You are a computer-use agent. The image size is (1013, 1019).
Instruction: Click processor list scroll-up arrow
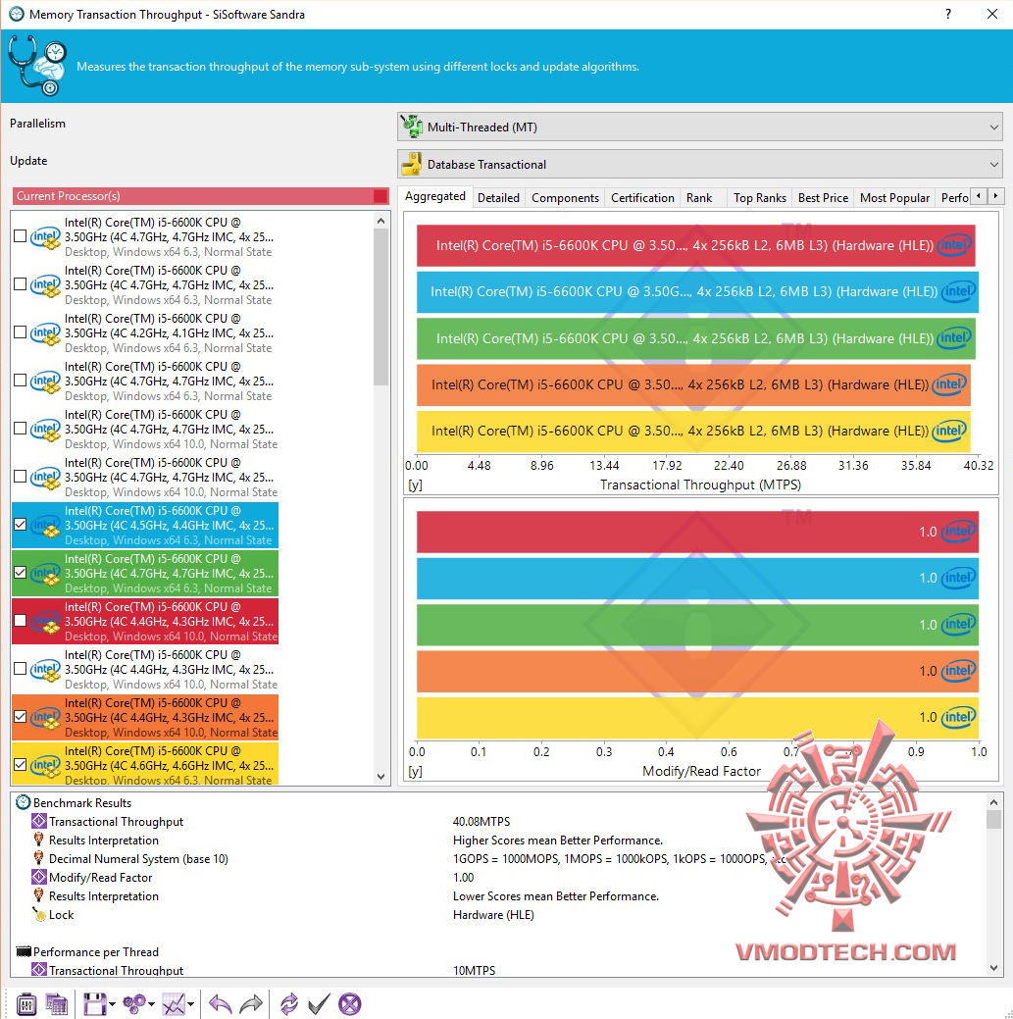[x=380, y=221]
